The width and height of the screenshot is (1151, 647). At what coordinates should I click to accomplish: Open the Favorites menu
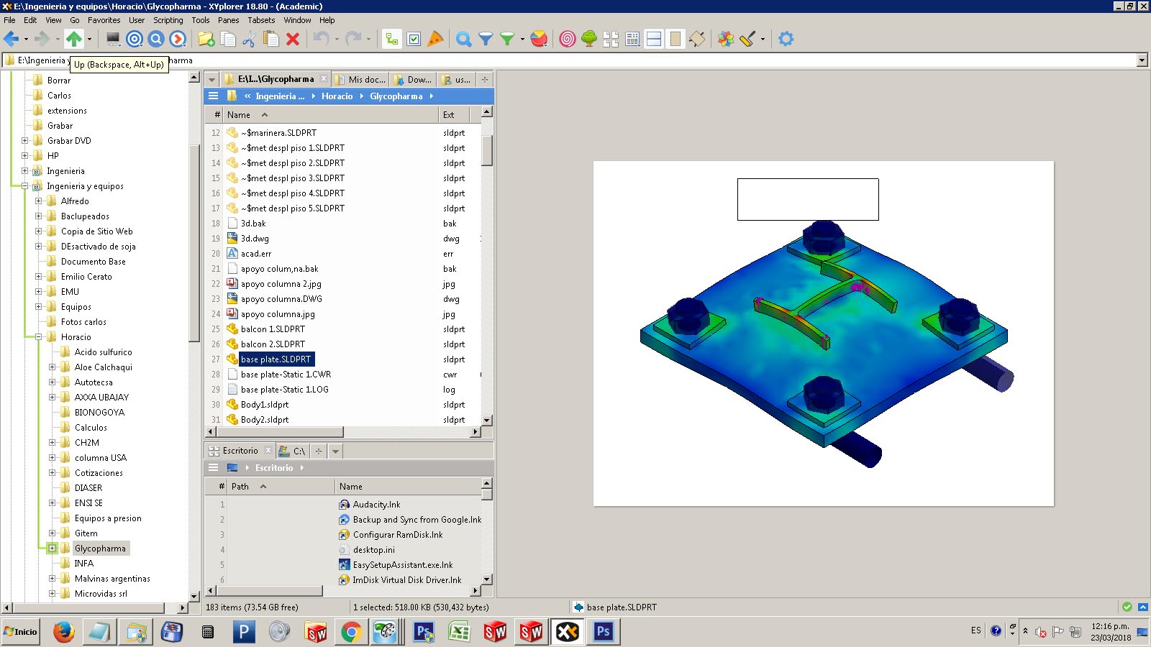point(104,20)
